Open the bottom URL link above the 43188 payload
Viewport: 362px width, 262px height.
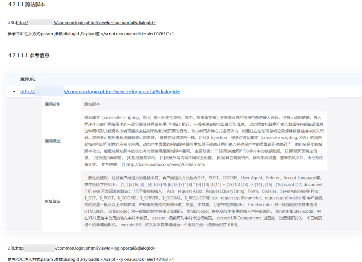point(86,248)
